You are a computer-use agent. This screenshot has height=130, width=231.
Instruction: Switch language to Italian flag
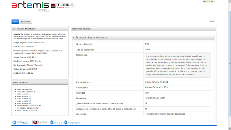[x=213, y=1]
